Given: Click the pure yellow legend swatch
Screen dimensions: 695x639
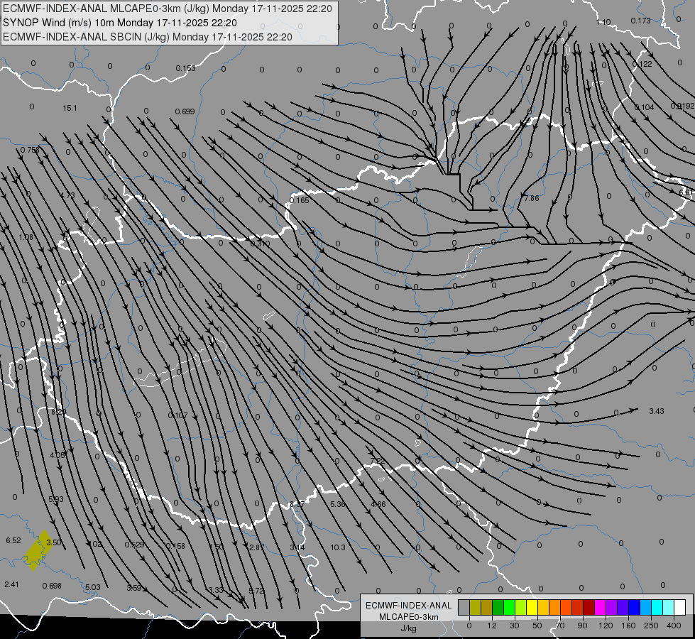Looking at the screenshot, I should coord(532,608).
